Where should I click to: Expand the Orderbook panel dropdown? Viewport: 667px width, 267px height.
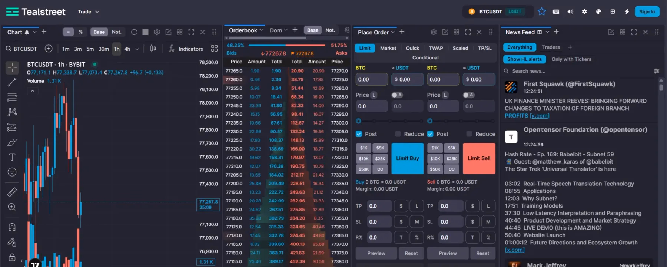click(261, 30)
